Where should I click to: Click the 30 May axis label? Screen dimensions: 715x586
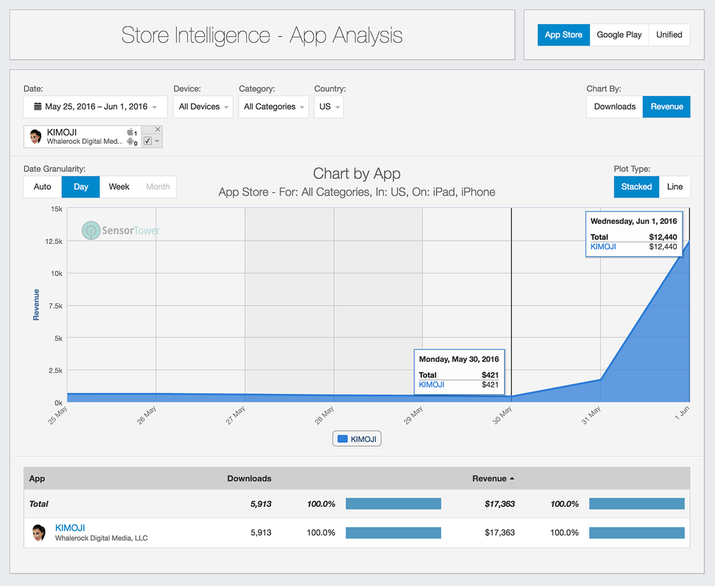point(502,416)
